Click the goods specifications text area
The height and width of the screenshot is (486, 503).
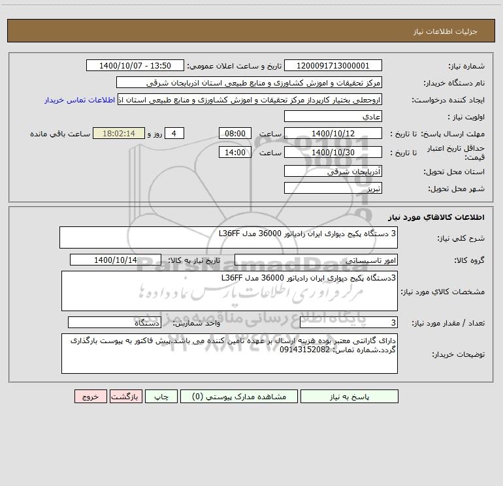click(229, 291)
